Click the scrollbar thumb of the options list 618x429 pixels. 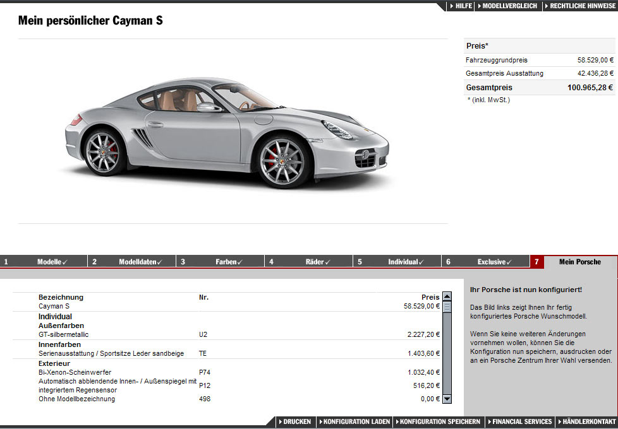tap(447, 307)
